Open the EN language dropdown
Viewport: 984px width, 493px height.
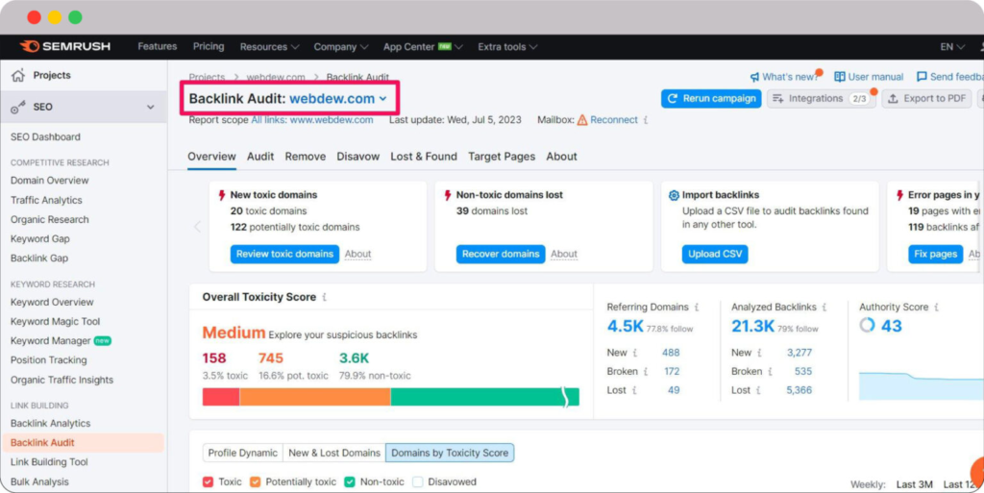(x=952, y=47)
